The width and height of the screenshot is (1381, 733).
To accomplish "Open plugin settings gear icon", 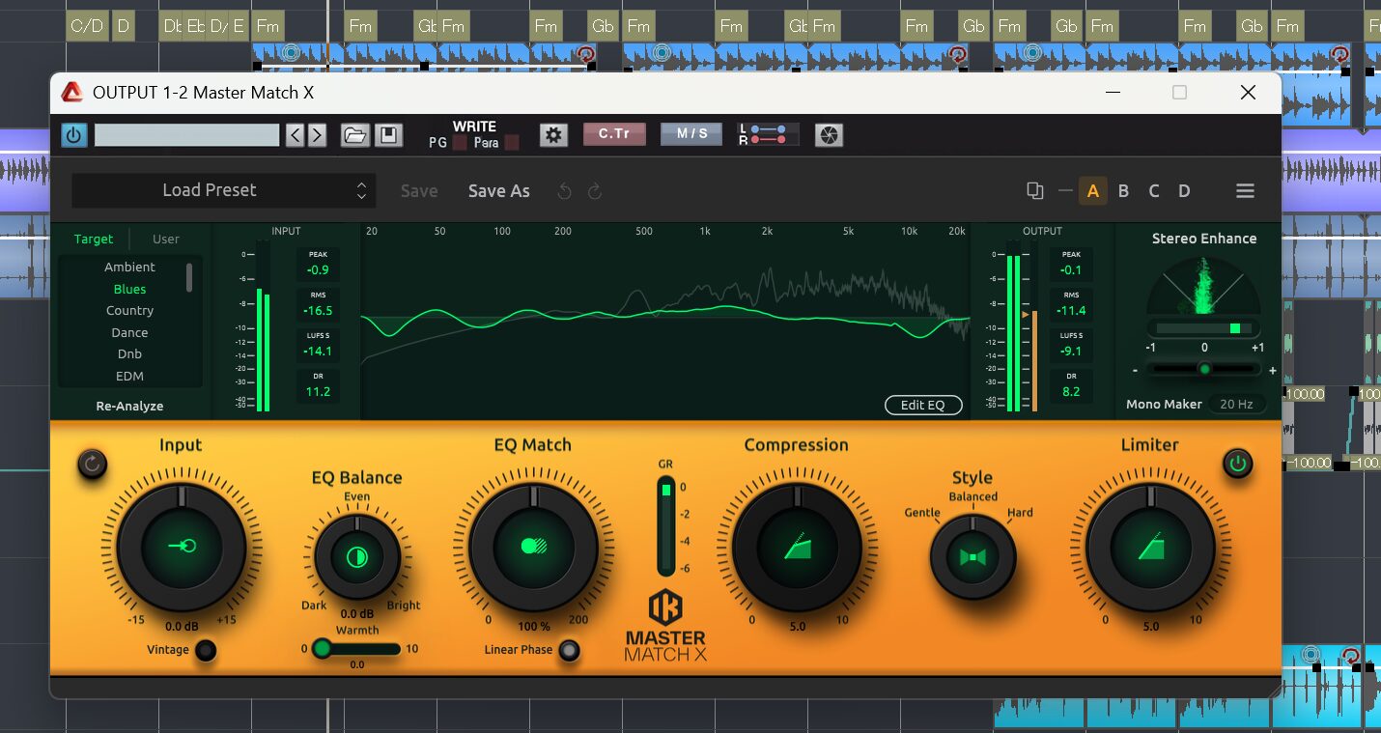I will pyautogui.click(x=553, y=135).
